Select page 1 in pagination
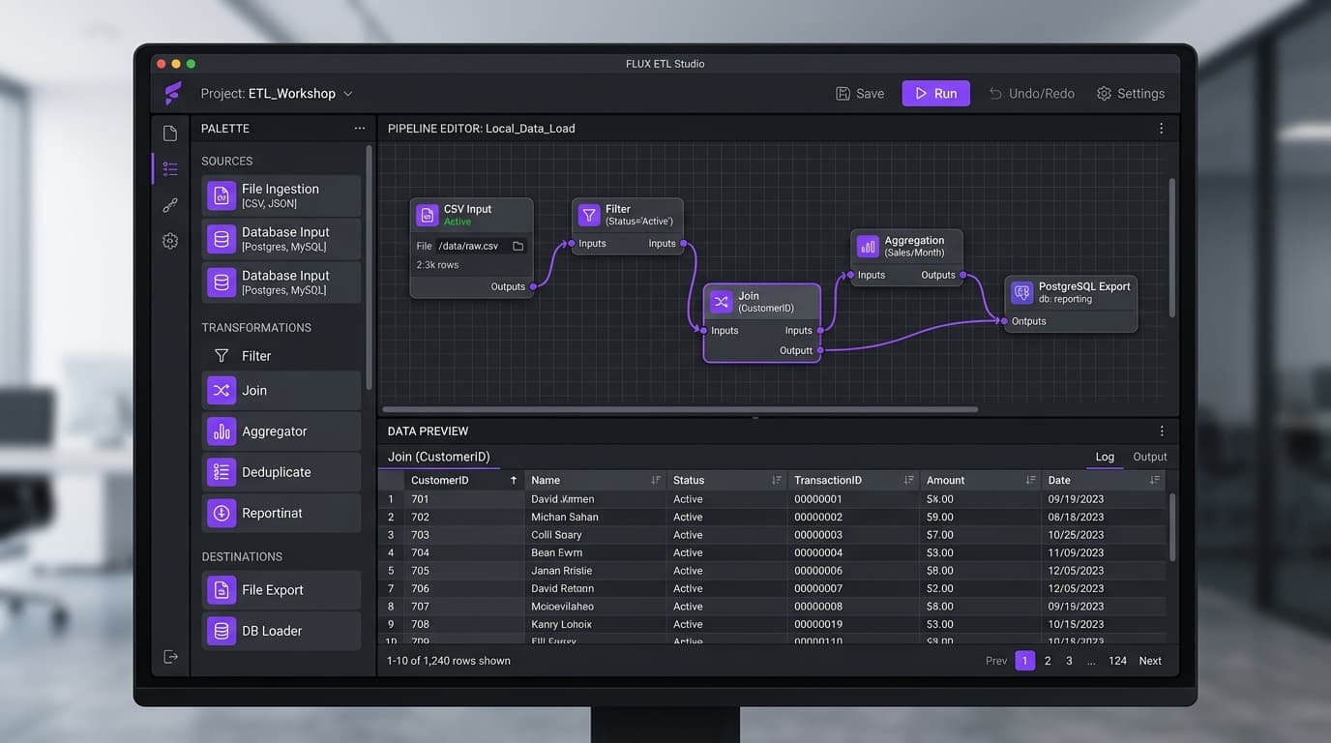The image size is (1331, 743). point(1025,661)
